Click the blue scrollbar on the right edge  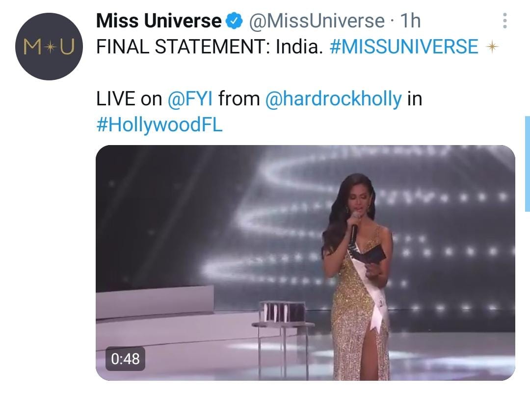pos(527,164)
